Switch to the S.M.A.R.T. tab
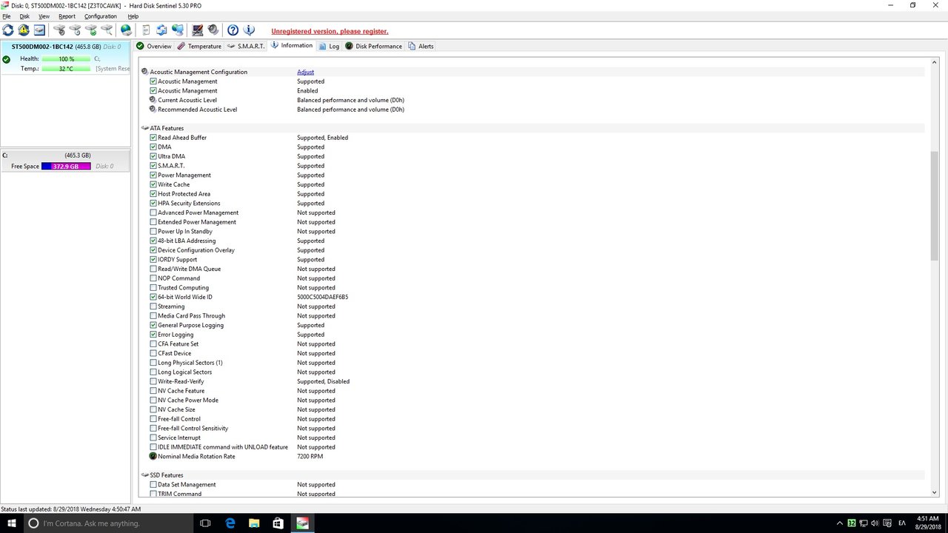The width and height of the screenshot is (948, 533). coord(246,46)
